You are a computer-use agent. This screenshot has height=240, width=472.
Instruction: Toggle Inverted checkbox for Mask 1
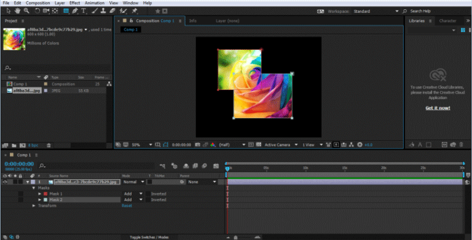click(x=147, y=194)
